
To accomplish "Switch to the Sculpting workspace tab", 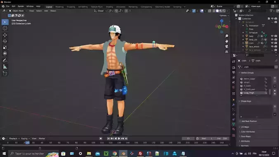I will 71,7.
